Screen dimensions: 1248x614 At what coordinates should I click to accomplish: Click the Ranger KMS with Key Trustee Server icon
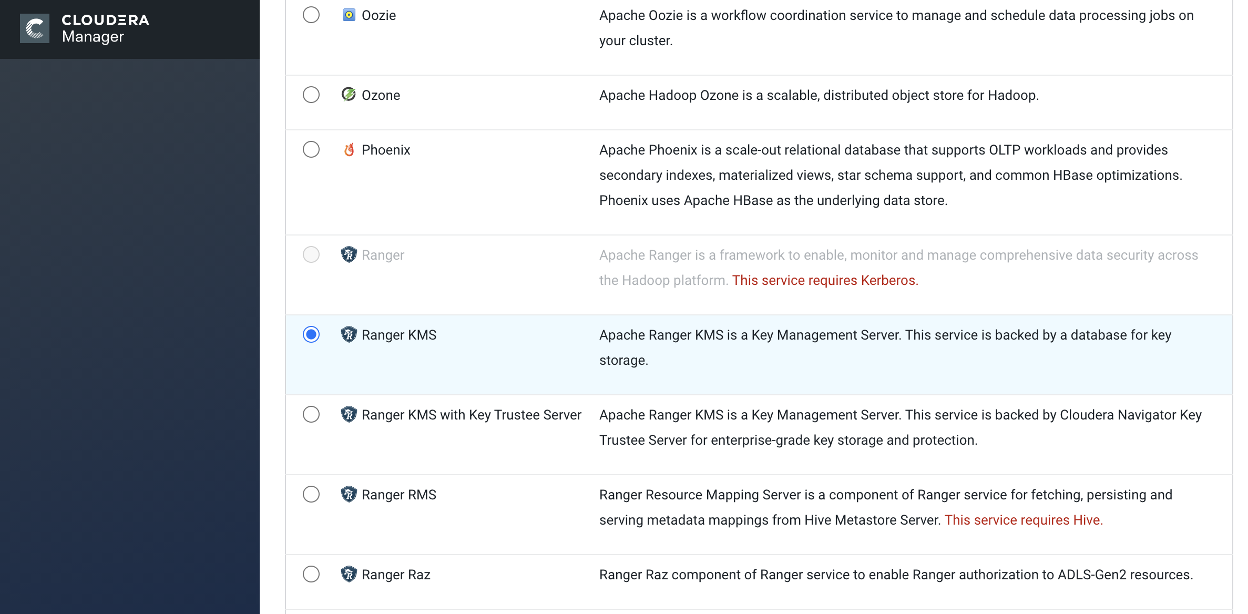click(x=349, y=414)
